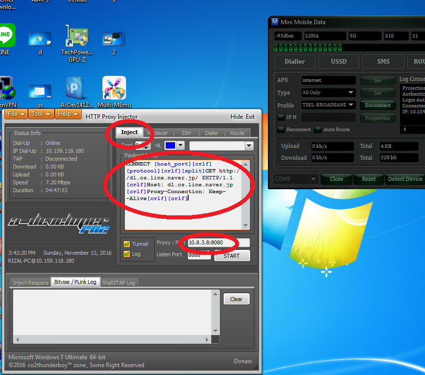This screenshot has width=425, height=375.
Task: Click Detect Device in Mini Mobile Data
Action: pos(404,179)
